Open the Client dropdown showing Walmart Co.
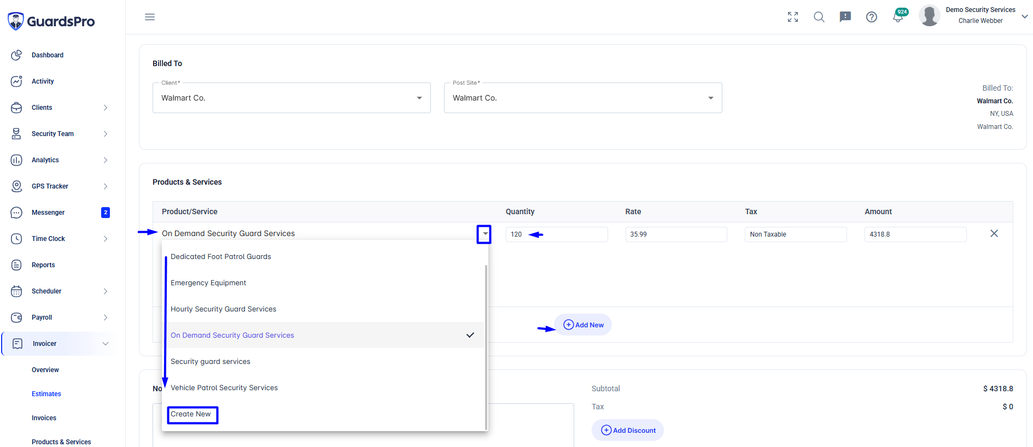 click(291, 98)
